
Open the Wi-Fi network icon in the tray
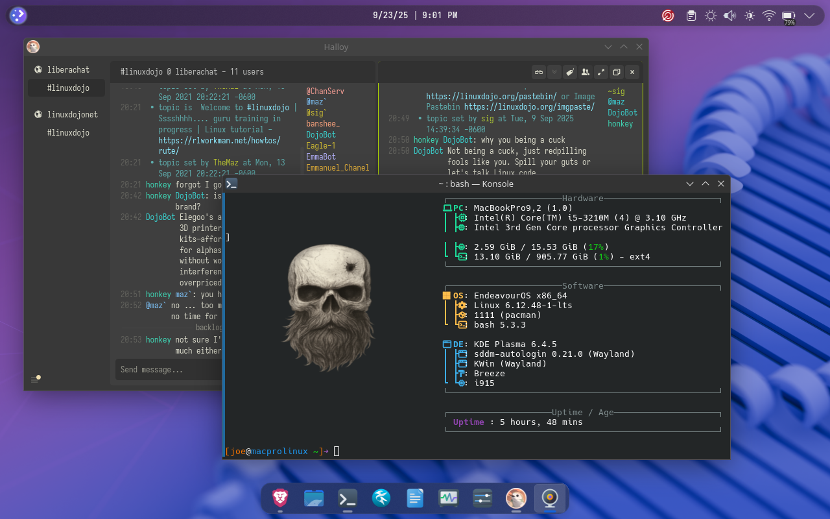tap(769, 16)
